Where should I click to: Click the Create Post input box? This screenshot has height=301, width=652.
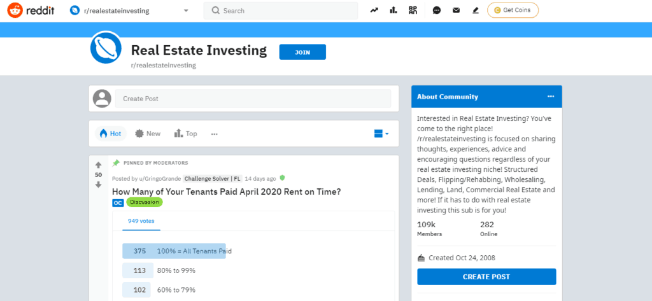[x=253, y=99]
